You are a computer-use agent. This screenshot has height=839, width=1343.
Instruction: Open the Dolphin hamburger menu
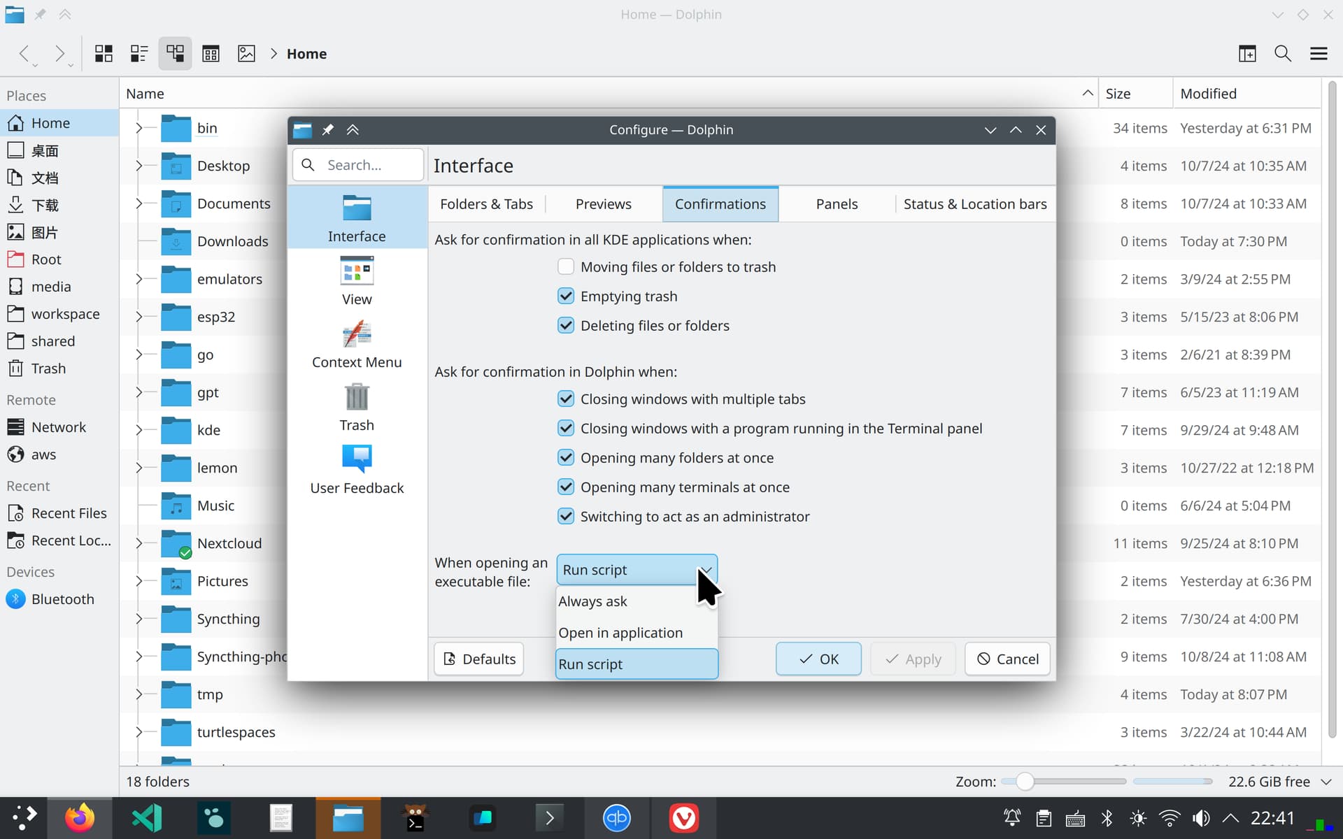[x=1319, y=54]
